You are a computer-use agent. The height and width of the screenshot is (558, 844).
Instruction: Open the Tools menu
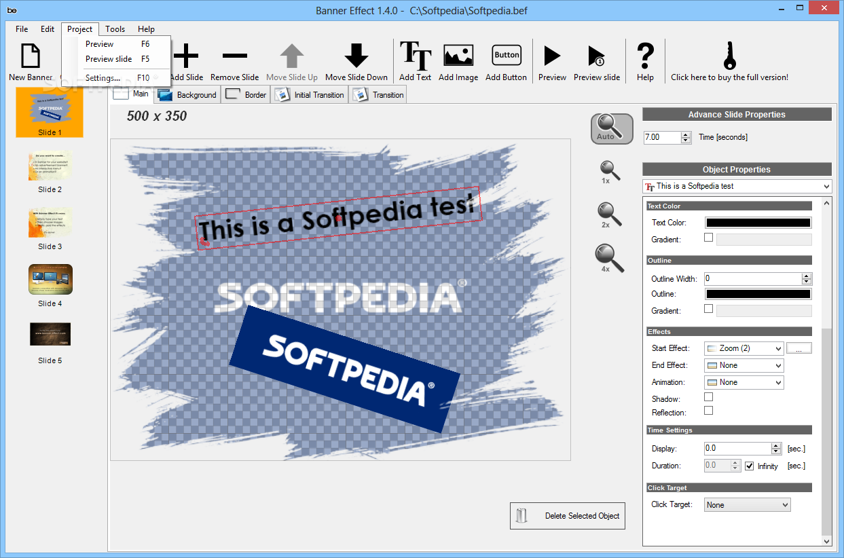click(115, 29)
